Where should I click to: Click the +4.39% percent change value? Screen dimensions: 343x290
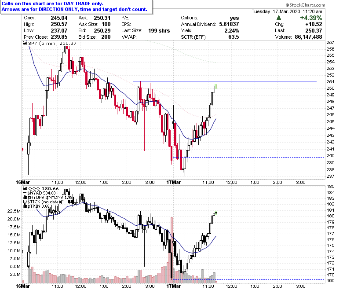[x=311, y=18]
